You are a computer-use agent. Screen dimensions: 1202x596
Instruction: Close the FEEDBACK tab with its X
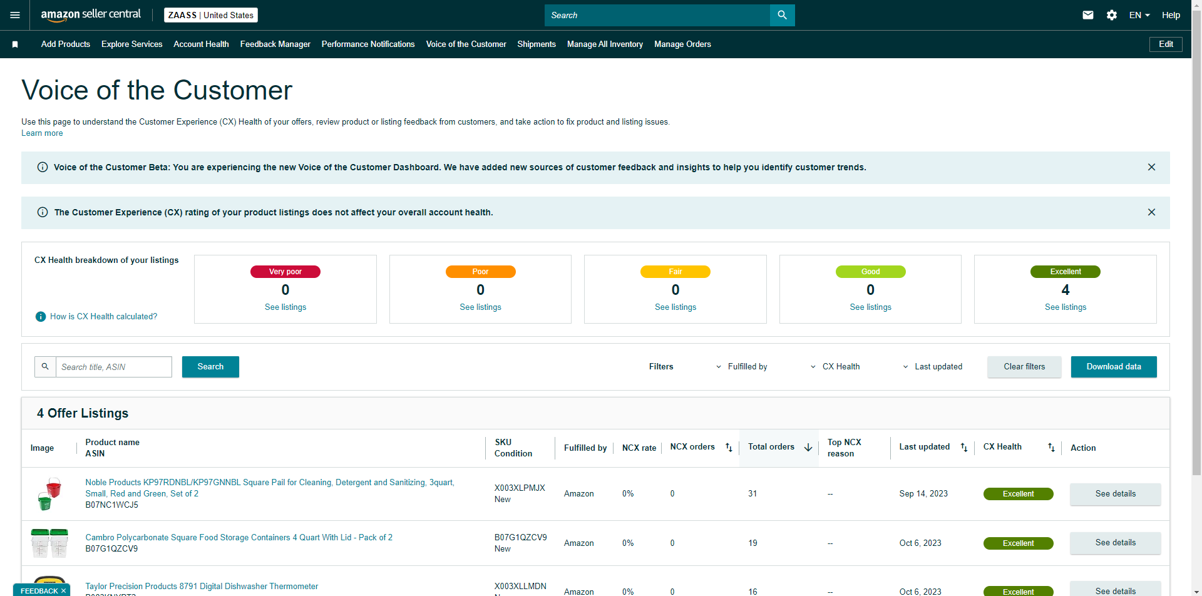click(63, 591)
